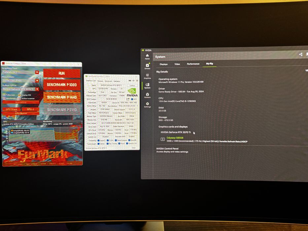Open GPU-Z hamburger menu icon
The width and height of the screenshot is (308, 231).
[x=137, y=81]
